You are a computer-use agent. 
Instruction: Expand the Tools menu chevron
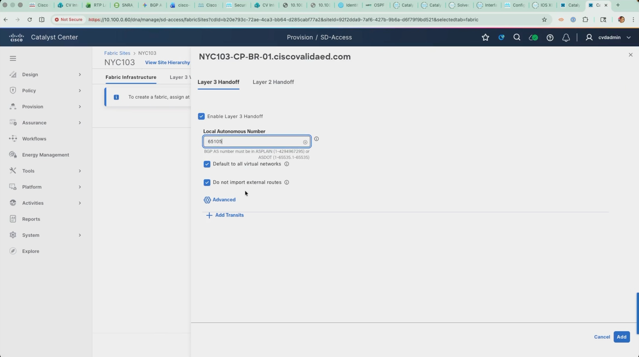(80, 171)
